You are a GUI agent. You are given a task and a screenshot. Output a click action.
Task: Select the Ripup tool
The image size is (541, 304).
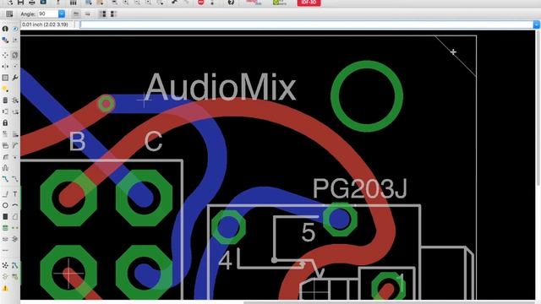[15, 179]
